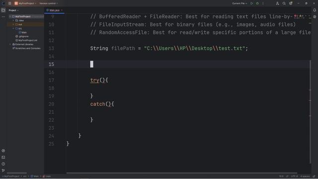Open Notifications bell icon
Image resolution: width=318 pixels, height=179 pixels.
[x=315, y=10]
